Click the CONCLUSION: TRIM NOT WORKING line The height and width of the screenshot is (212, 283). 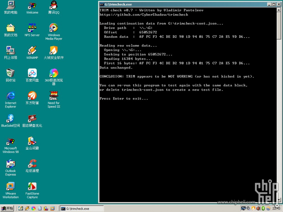point(177,76)
